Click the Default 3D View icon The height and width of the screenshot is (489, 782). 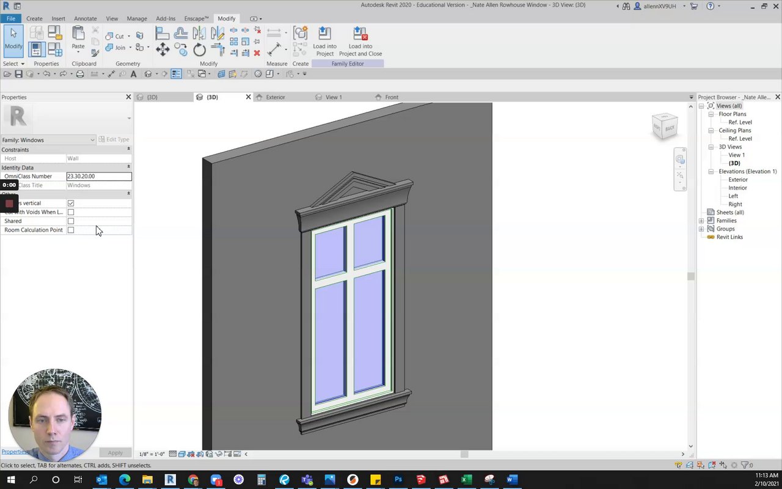point(148,74)
